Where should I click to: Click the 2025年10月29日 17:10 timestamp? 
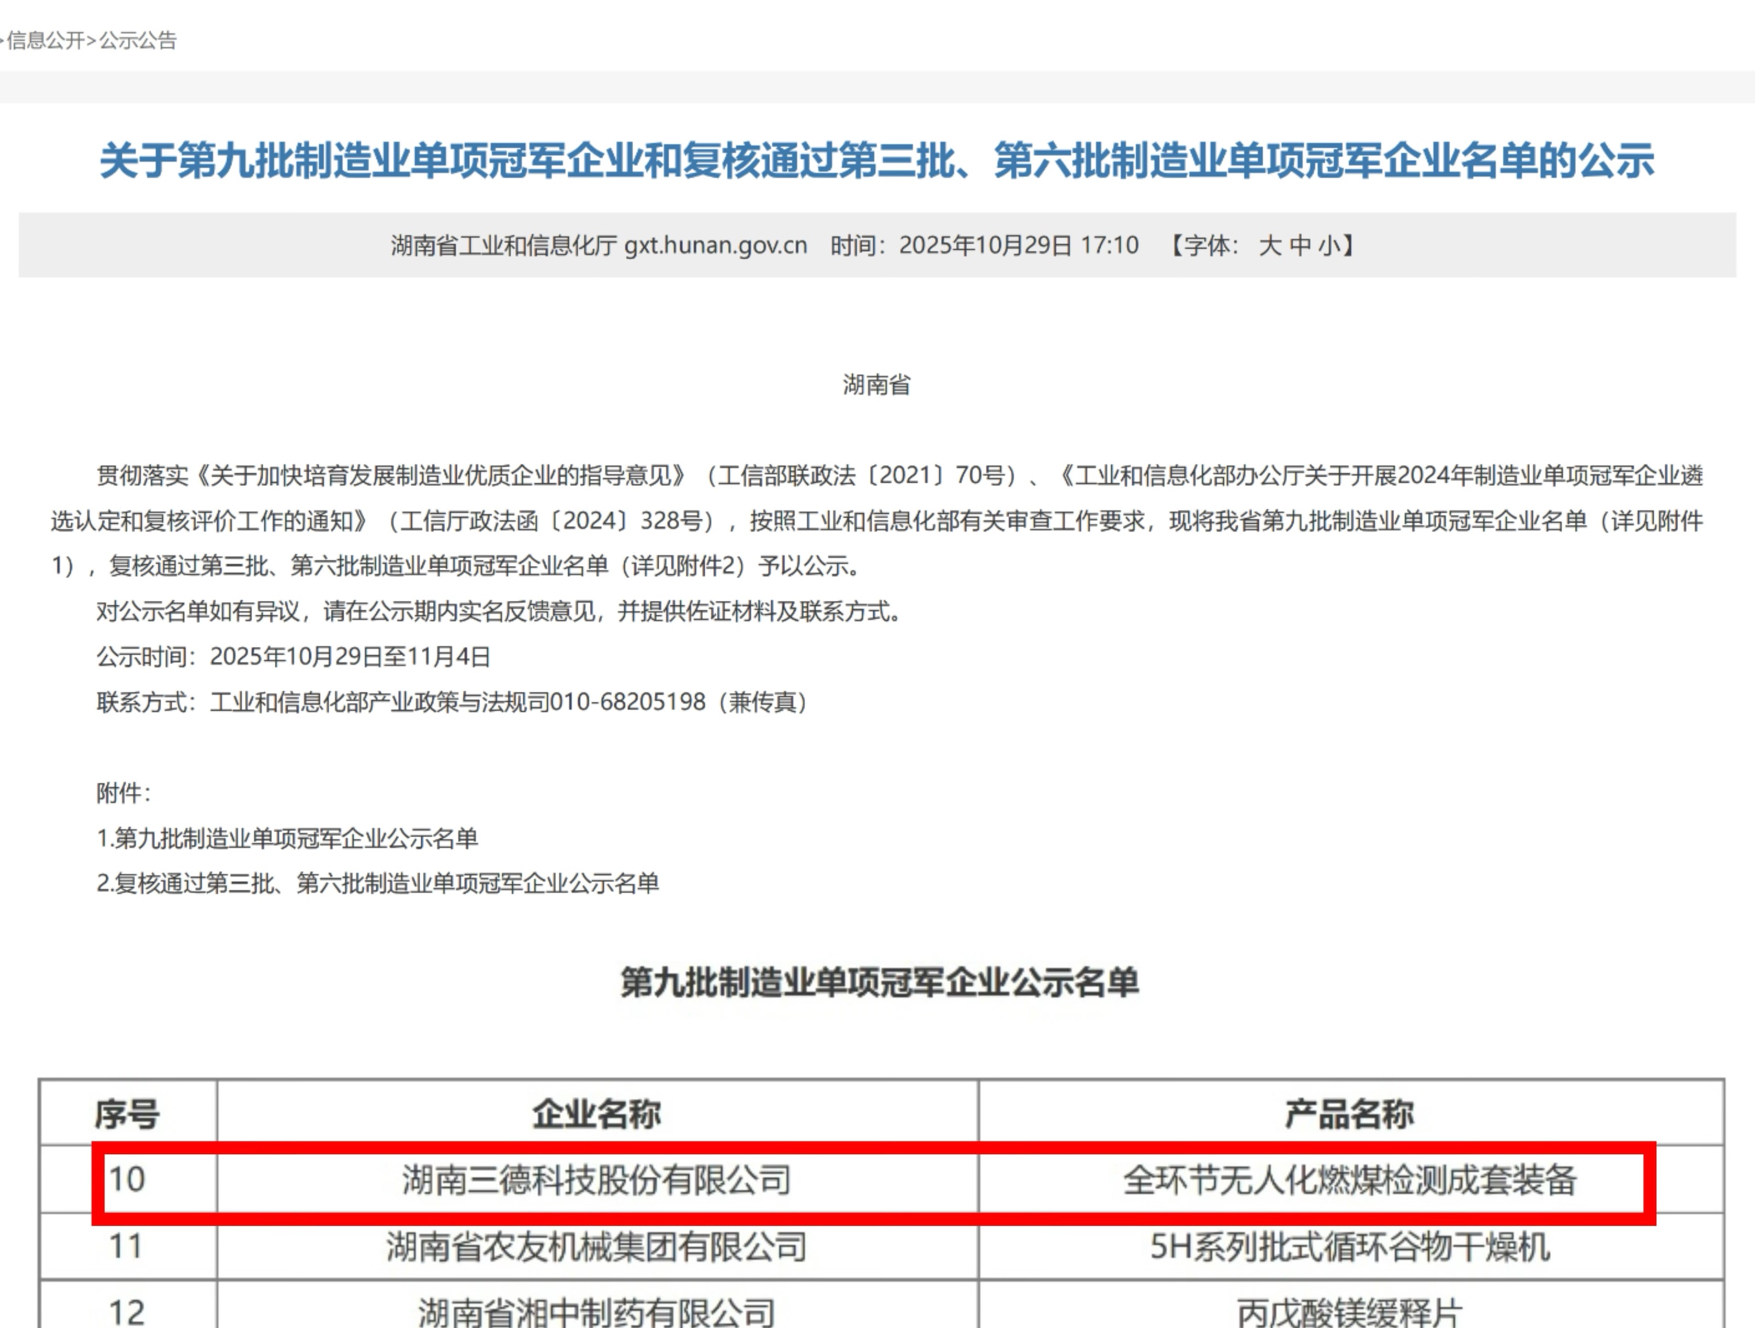pyautogui.click(x=1019, y=245)
